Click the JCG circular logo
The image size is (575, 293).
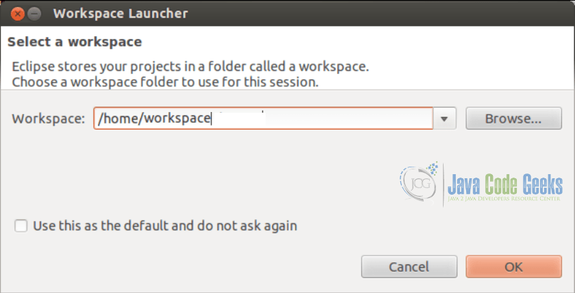419,184
